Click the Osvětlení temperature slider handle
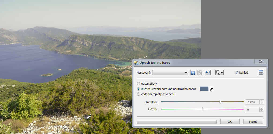 tap(220, 102)
